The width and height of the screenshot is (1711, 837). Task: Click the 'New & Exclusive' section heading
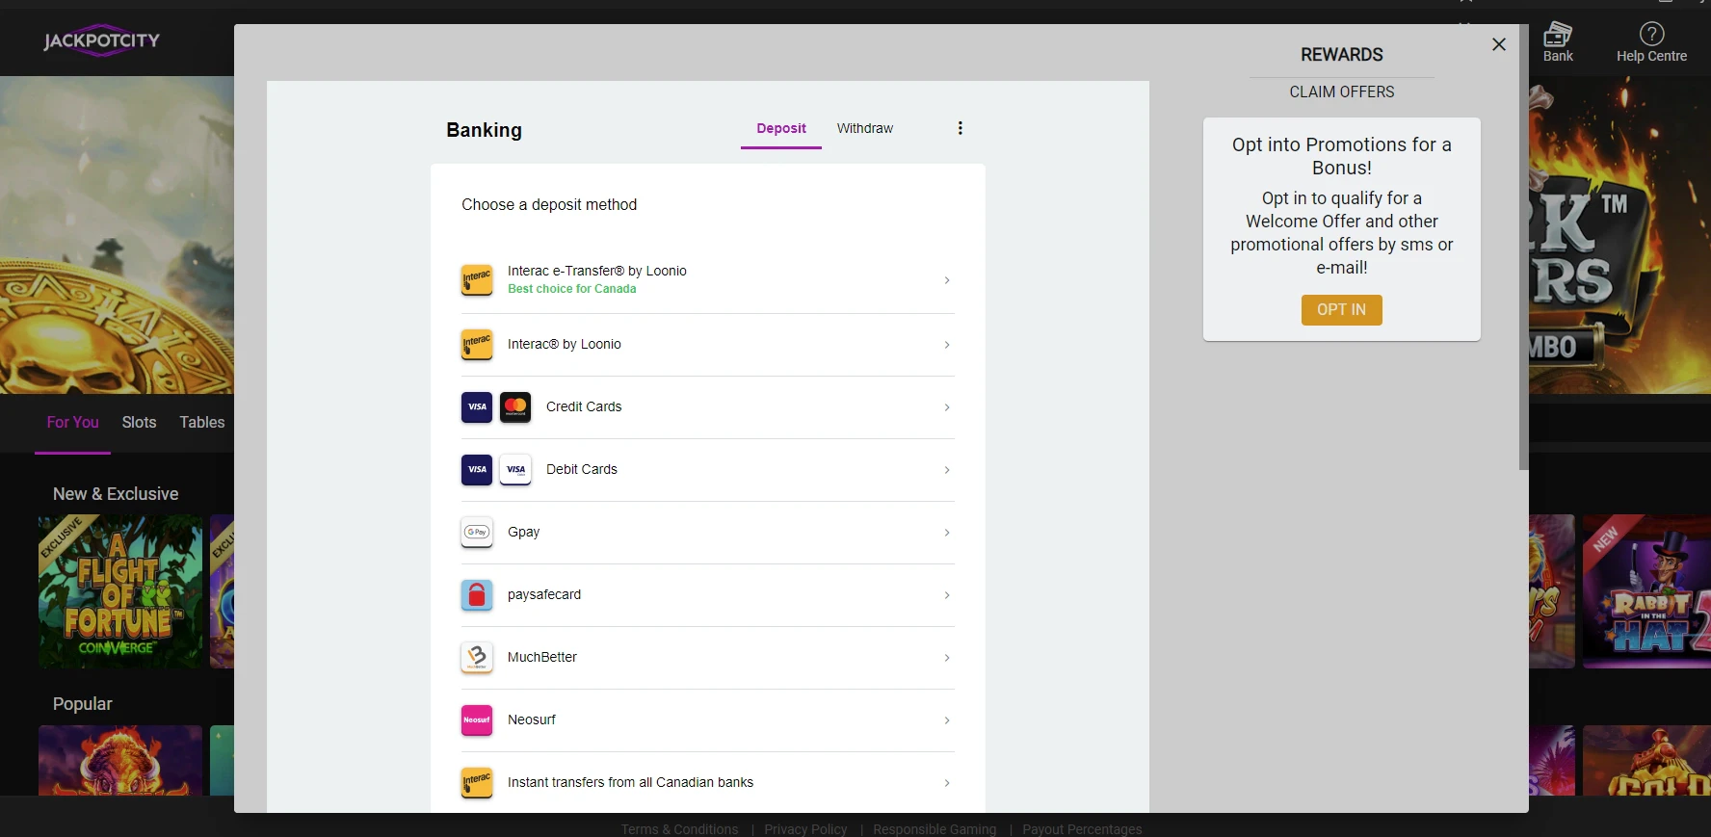pyautogui.click(x=116, y=494)
